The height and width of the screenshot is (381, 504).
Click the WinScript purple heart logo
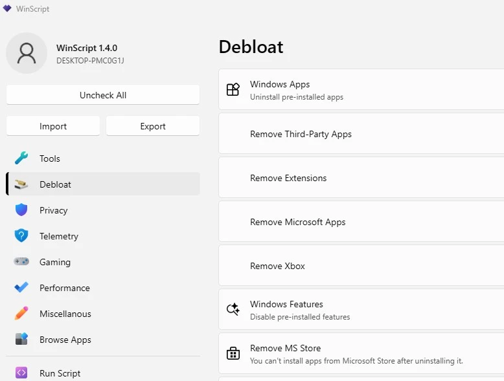[7, 8]
